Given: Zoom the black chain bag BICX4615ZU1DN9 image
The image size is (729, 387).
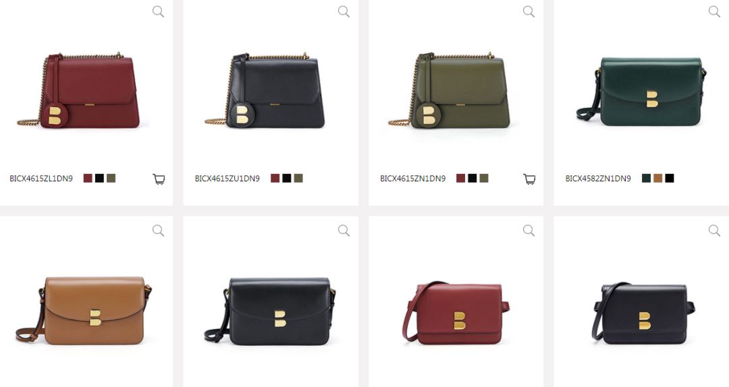Looking at the screenshot, I should click(x=344, y=11).
